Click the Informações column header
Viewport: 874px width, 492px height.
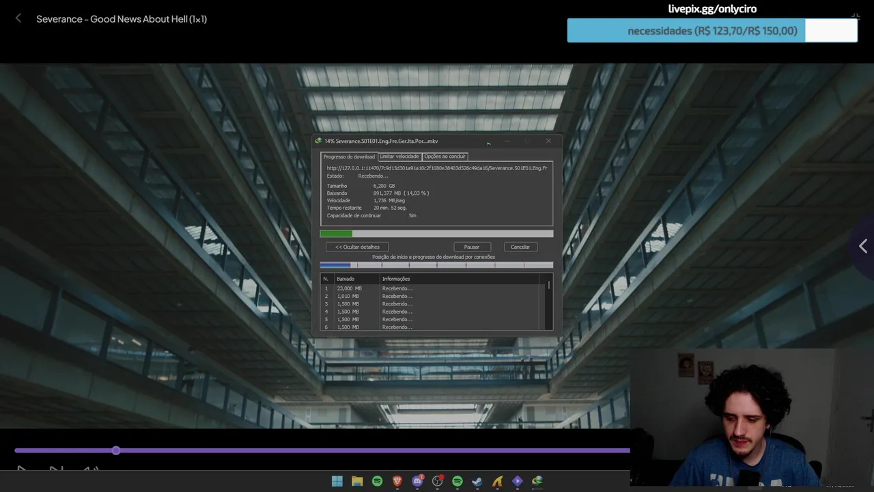459,279
